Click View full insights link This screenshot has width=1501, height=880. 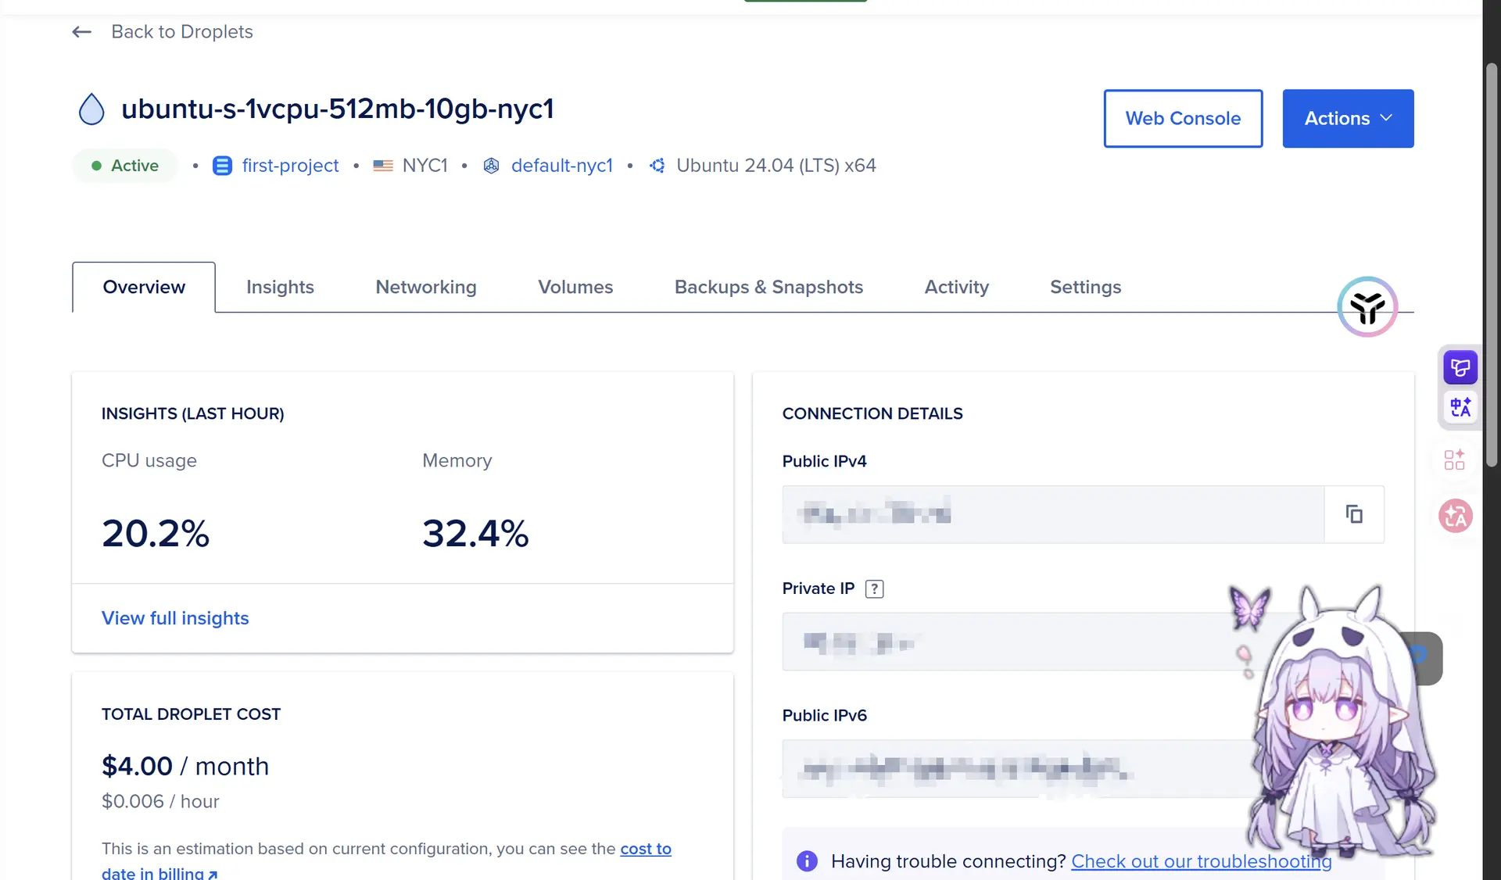pyautogui.click(x=175, y=618)
